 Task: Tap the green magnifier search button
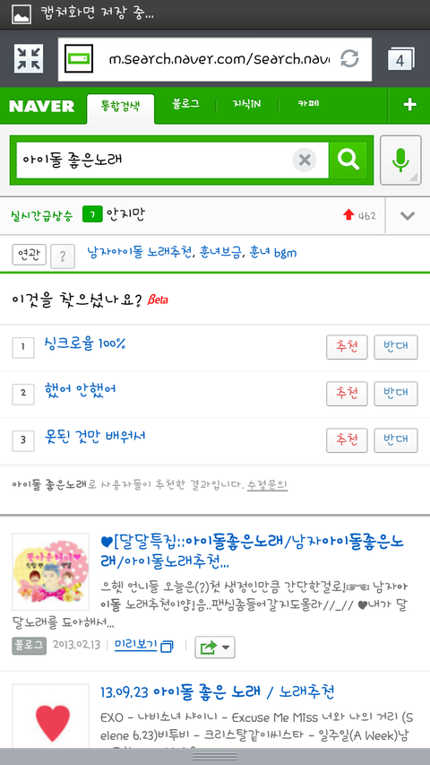pyautogui.click(x=348, y=160)
